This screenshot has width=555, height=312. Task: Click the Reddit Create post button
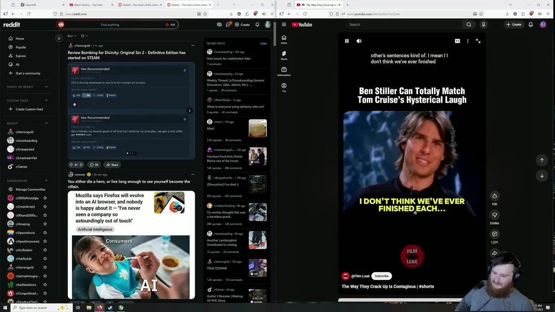coord(242,25)
